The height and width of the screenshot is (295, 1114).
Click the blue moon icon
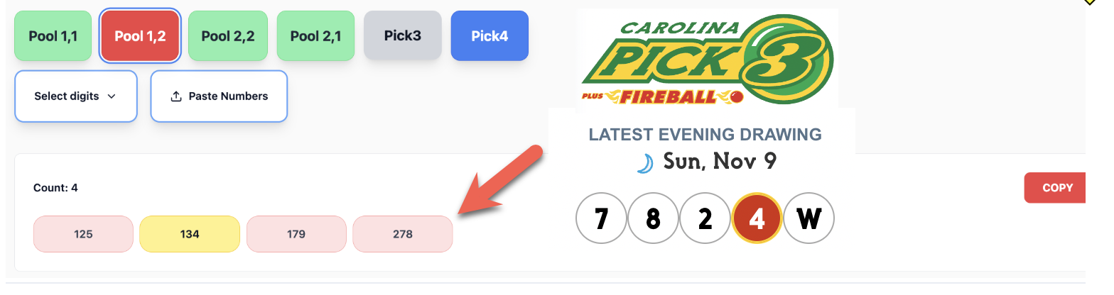click(644, 163)
